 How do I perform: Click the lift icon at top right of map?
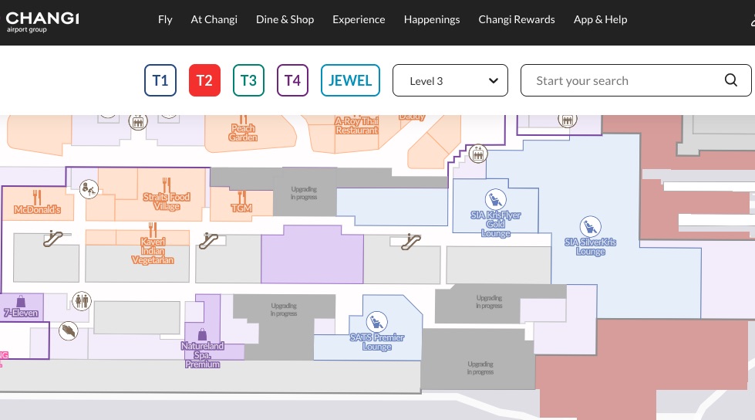pos(568,120)
